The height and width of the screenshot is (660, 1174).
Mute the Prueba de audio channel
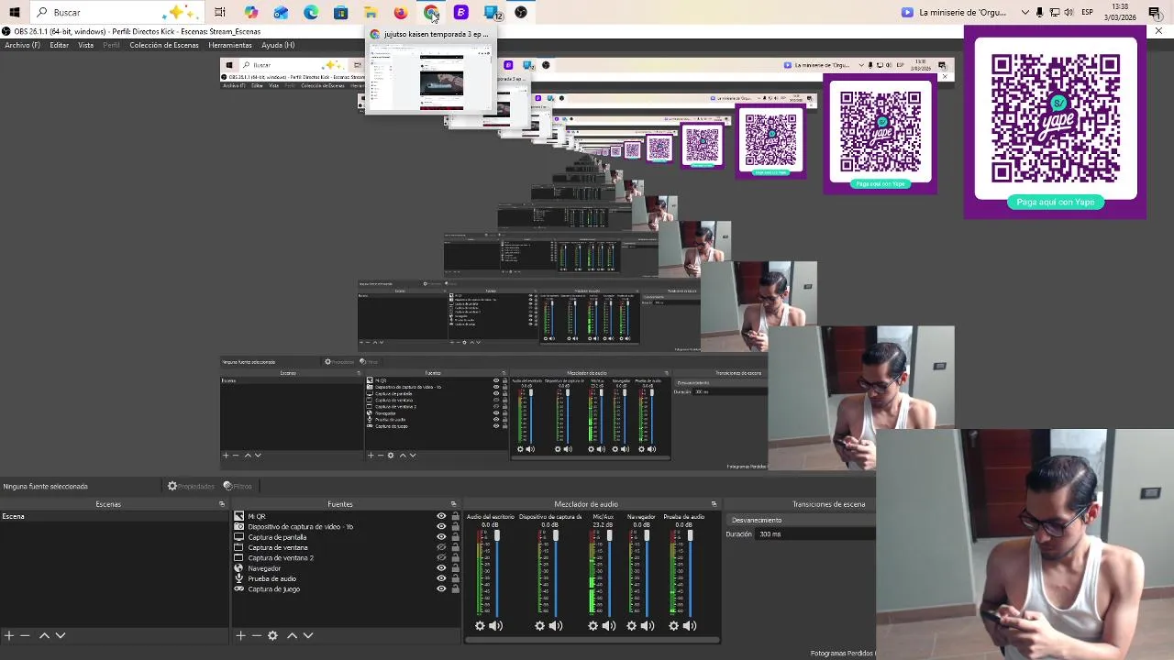pyautogui.click(x=690, y=626)
